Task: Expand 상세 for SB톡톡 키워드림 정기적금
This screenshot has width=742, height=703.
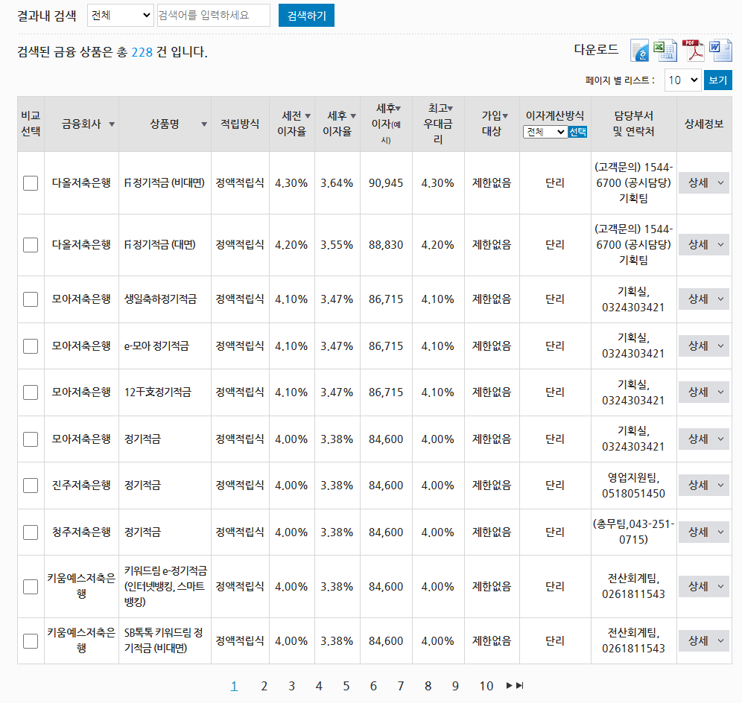Action: tap(704, 641)
